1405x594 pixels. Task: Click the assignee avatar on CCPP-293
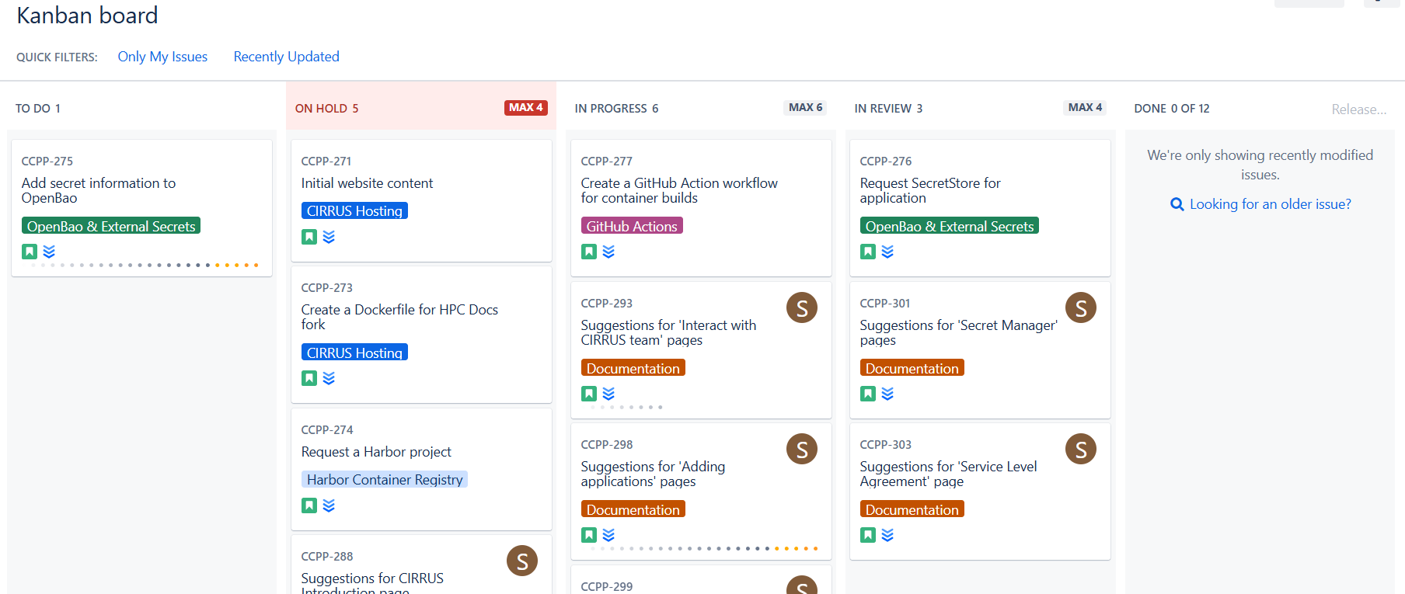pos(801,307)
